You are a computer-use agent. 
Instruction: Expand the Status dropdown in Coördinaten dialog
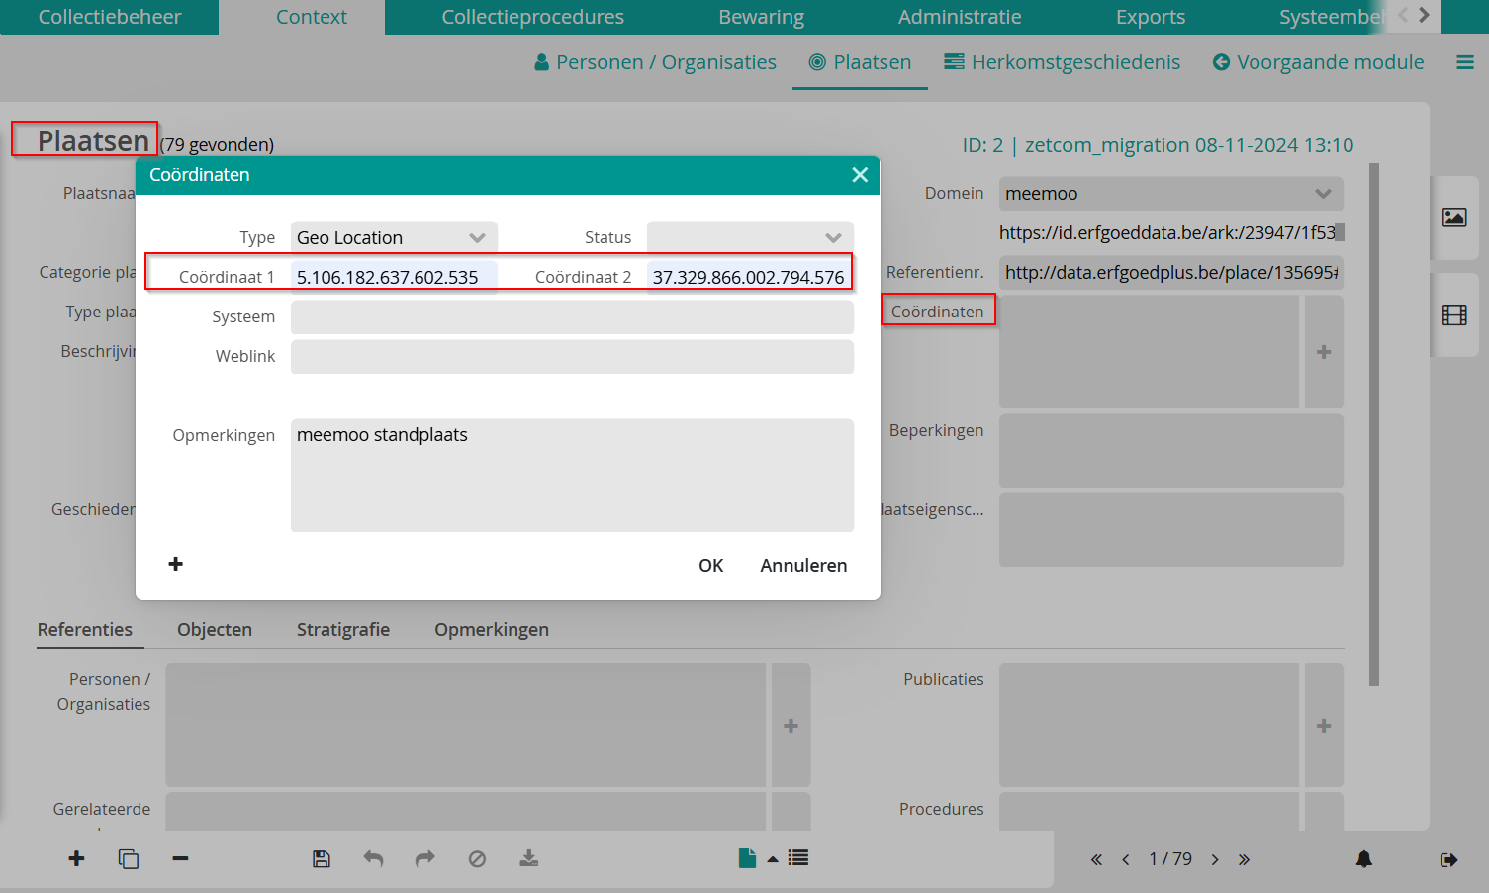pos(750,237)
